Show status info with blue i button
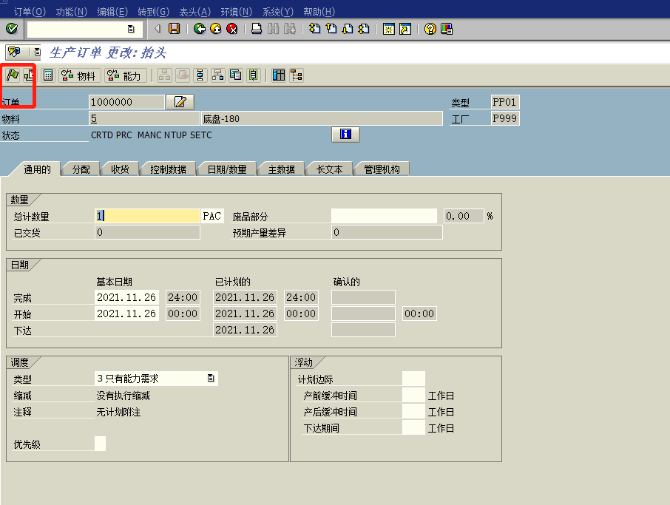670x505 pixels. click(345, 134)
